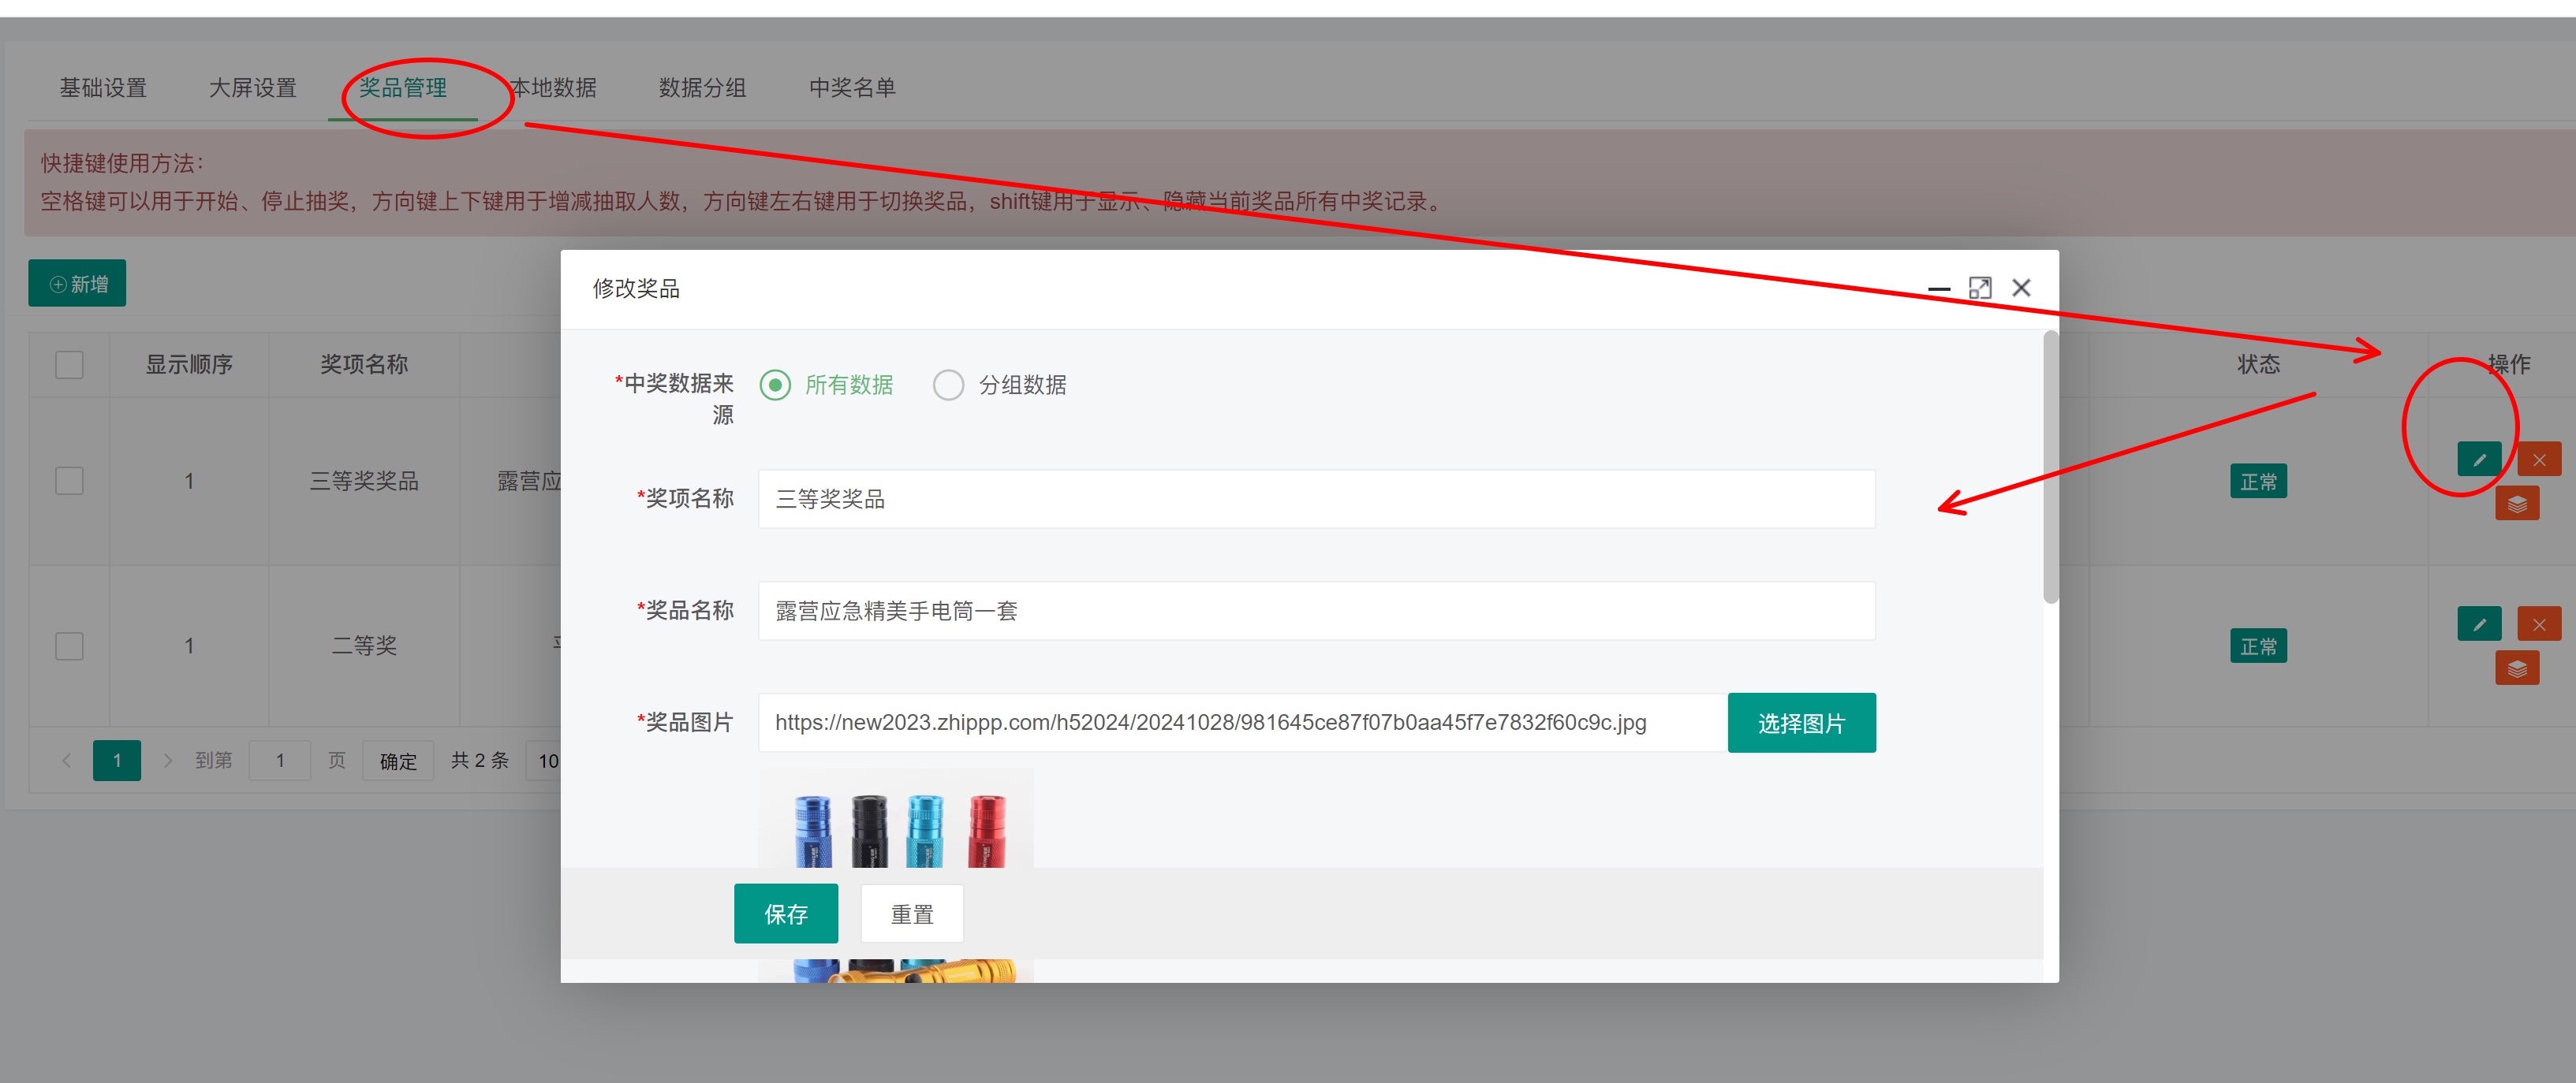Screen dimensions: 2576x1083
Task: Click the red delete icon for 三等奖奖品
Action: 2538,460
